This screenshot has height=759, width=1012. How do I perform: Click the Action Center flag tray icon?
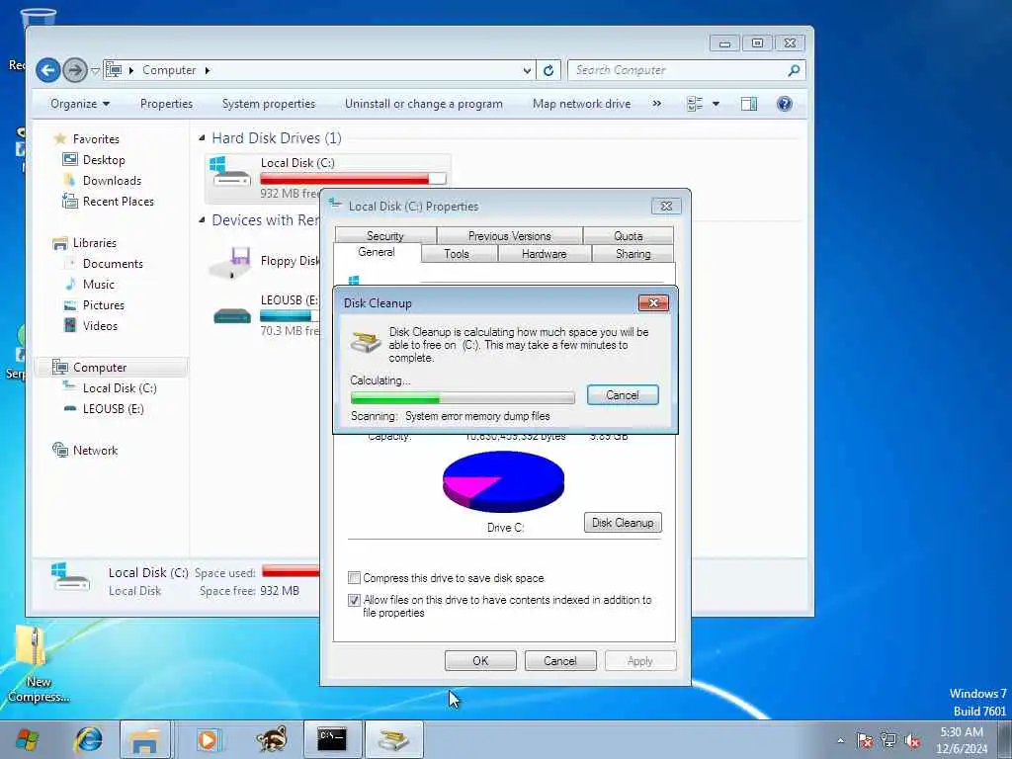click(x=864, y=740)
